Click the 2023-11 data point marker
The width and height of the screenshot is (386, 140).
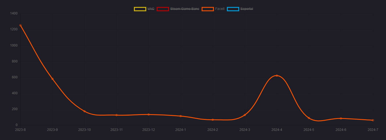[x=116, y=115]
